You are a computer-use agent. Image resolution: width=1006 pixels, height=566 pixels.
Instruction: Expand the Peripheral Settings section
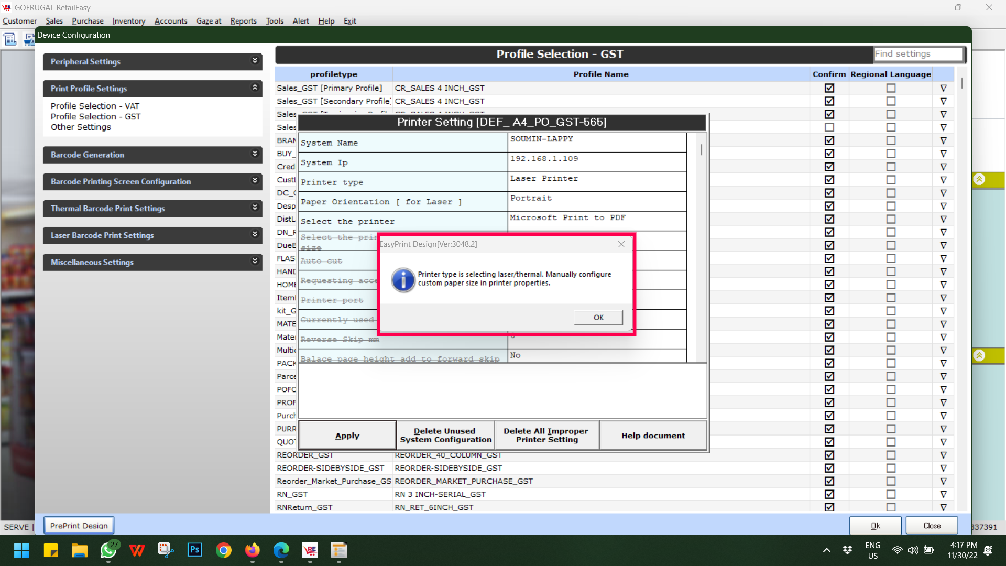tap(255, 61)
